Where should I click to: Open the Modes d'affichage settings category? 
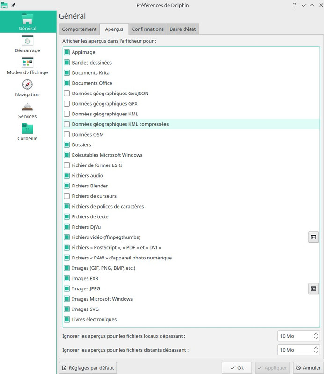(28, 66)
